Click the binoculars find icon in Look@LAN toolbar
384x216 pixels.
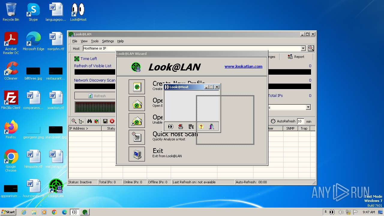89,121
